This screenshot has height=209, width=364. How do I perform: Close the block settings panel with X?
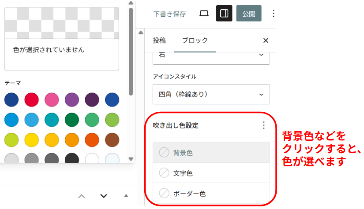[x=266, y=40]
